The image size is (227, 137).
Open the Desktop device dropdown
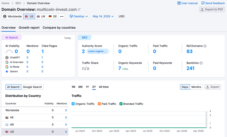coord(79,16)
